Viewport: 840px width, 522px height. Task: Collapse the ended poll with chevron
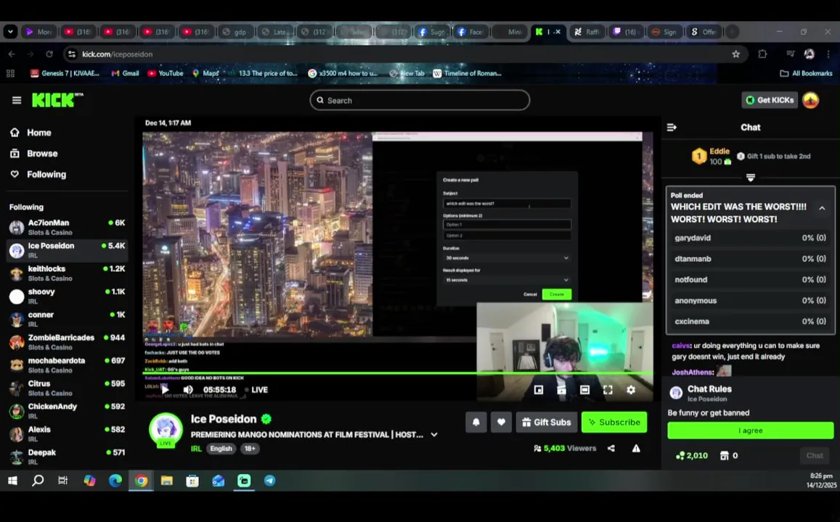[822, 208]
